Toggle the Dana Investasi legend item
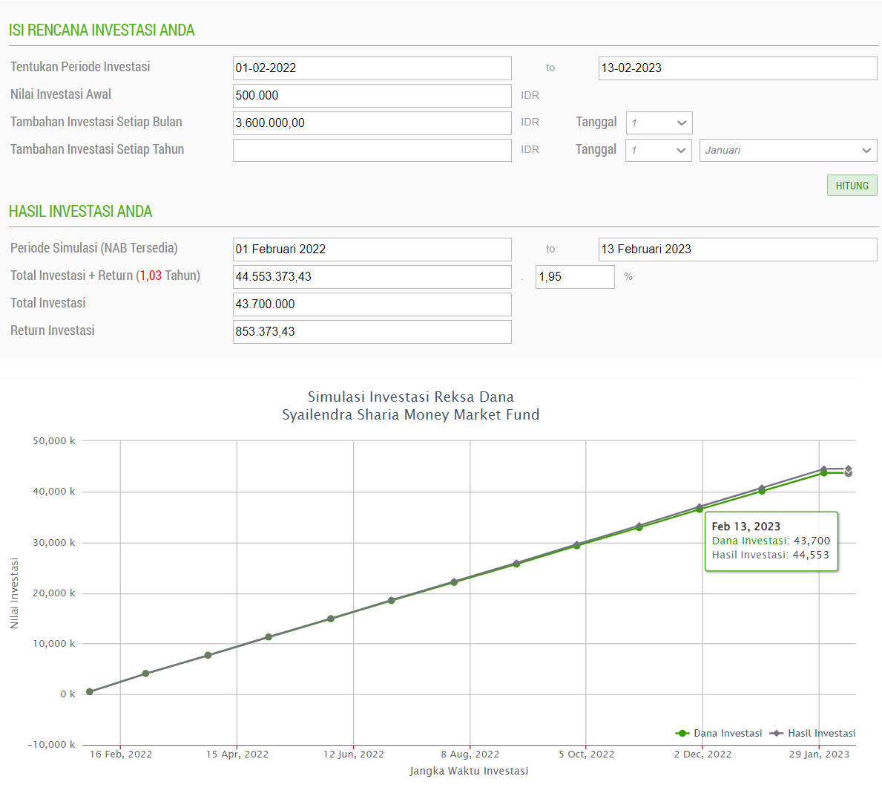The height and width of the screenshot is (805, 882). point(718,733)
